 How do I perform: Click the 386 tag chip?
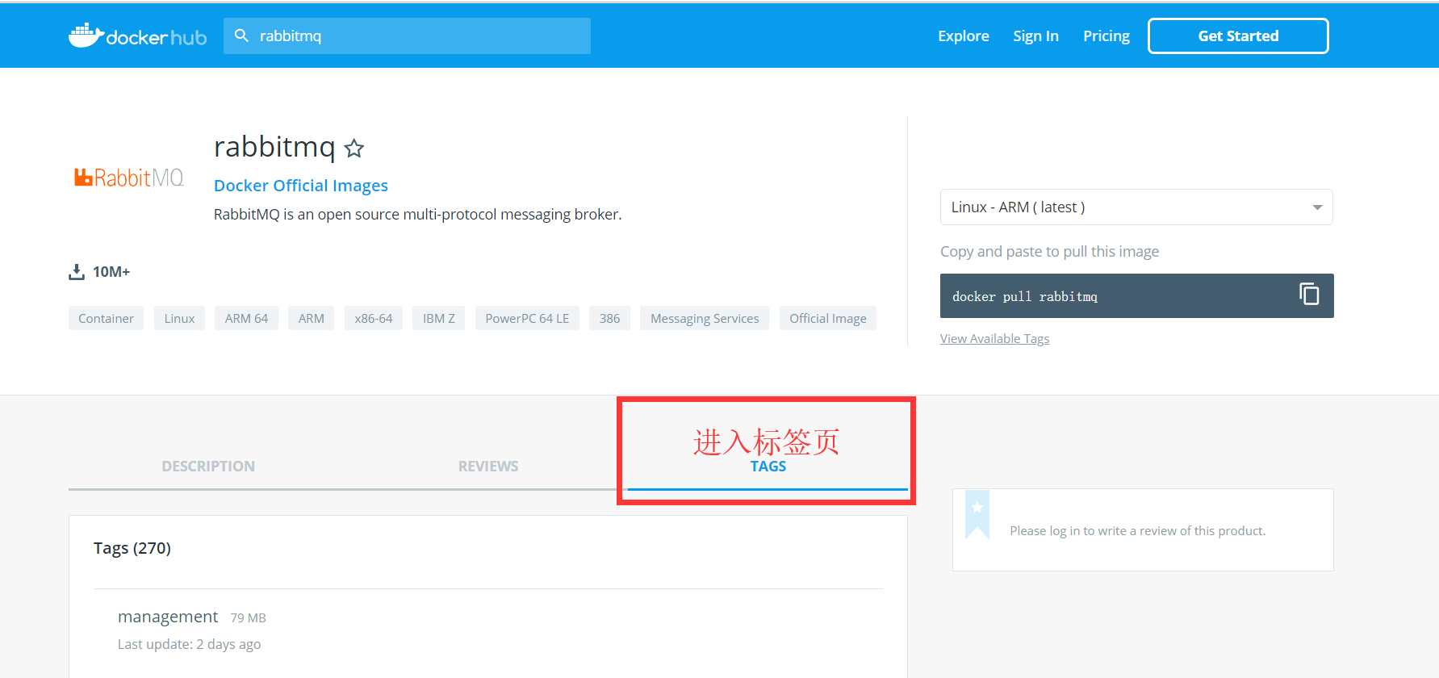click(609, 319)
